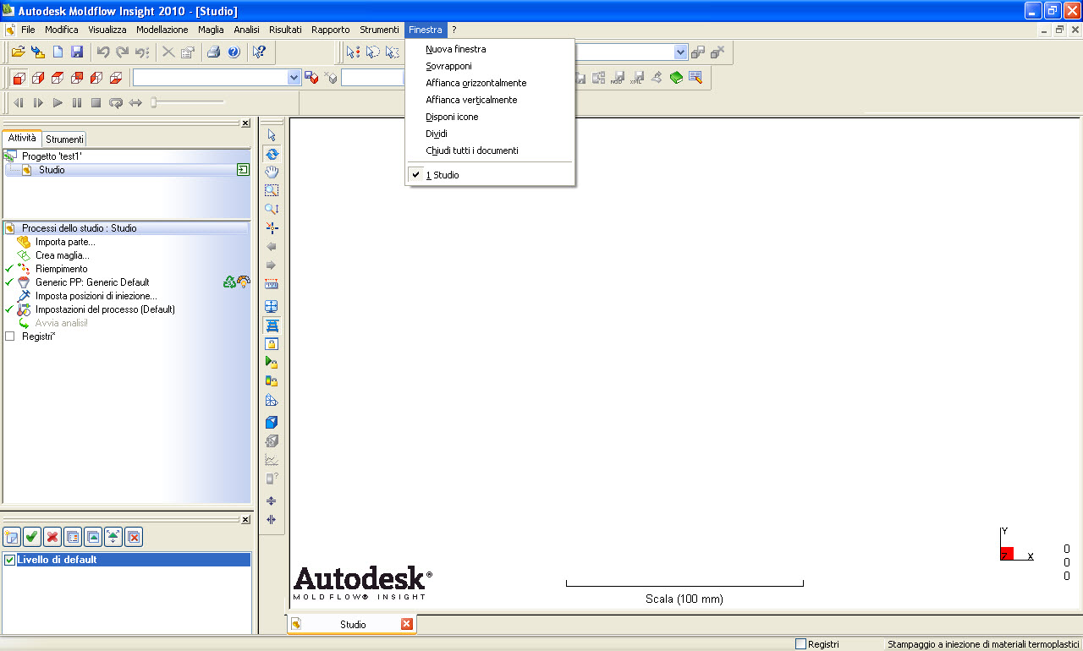Click the Fit to window icon

tap(272, 307)
